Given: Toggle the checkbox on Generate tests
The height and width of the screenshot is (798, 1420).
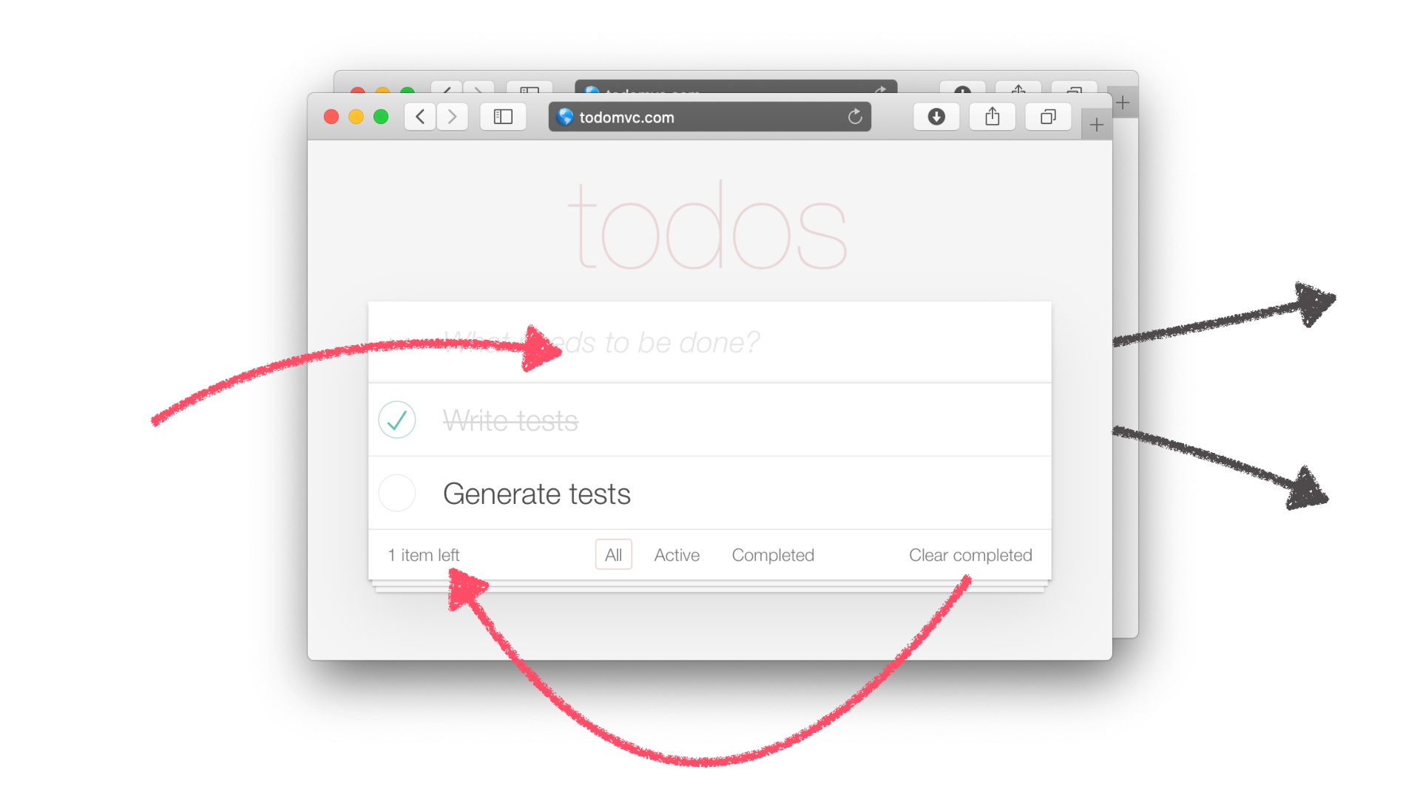Looking at the screenshot, I should [x=398, y=493].
